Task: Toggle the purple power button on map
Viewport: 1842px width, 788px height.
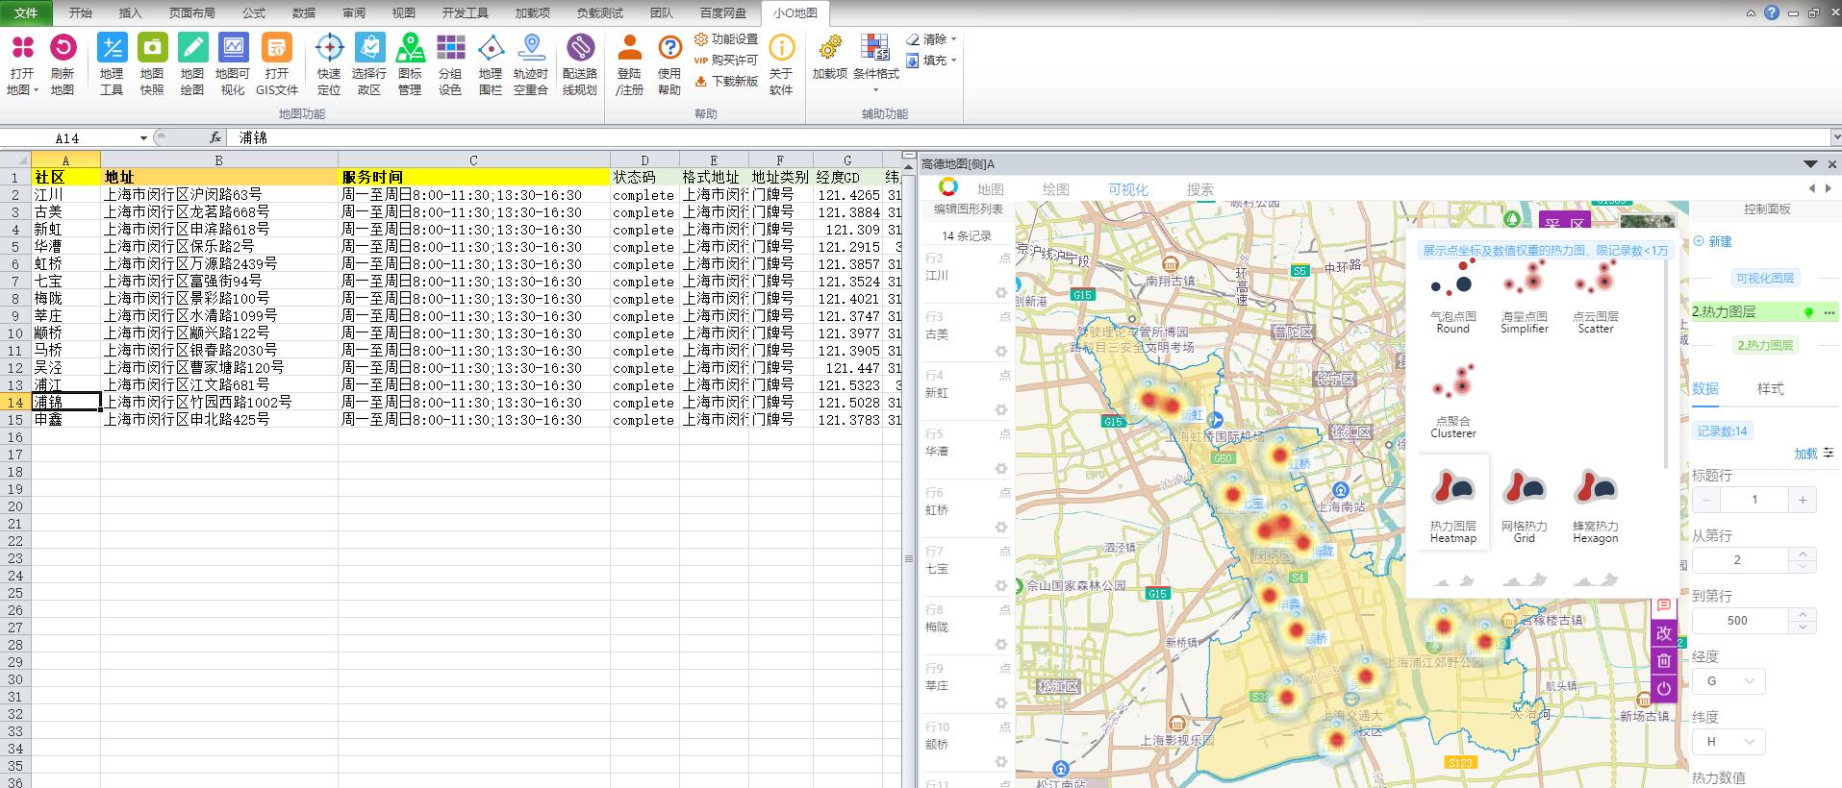Action: tap(1663, 688)
